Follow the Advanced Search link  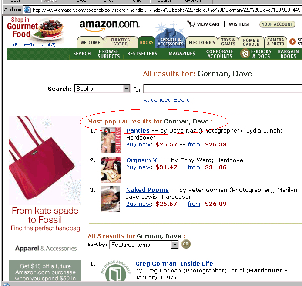(x=168, y=99)
